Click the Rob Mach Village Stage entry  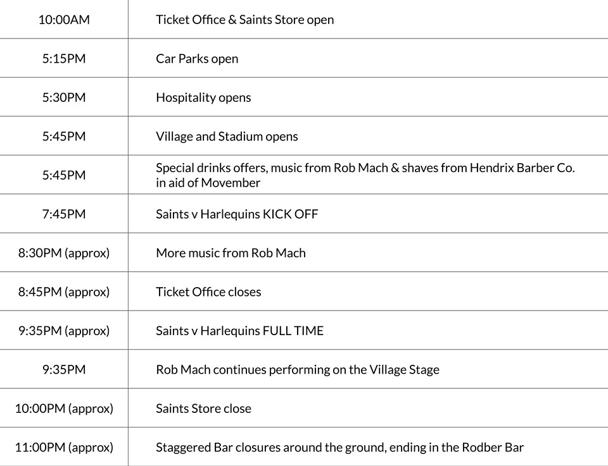click(297, 370)
